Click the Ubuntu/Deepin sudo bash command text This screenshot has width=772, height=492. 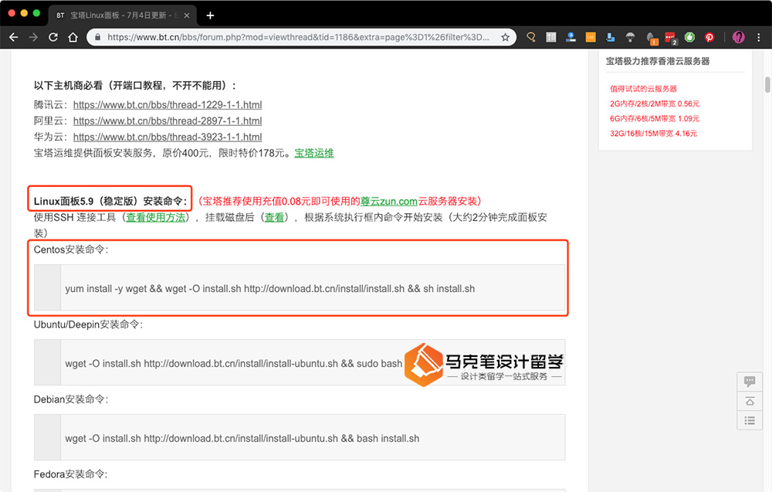[233, 364]
